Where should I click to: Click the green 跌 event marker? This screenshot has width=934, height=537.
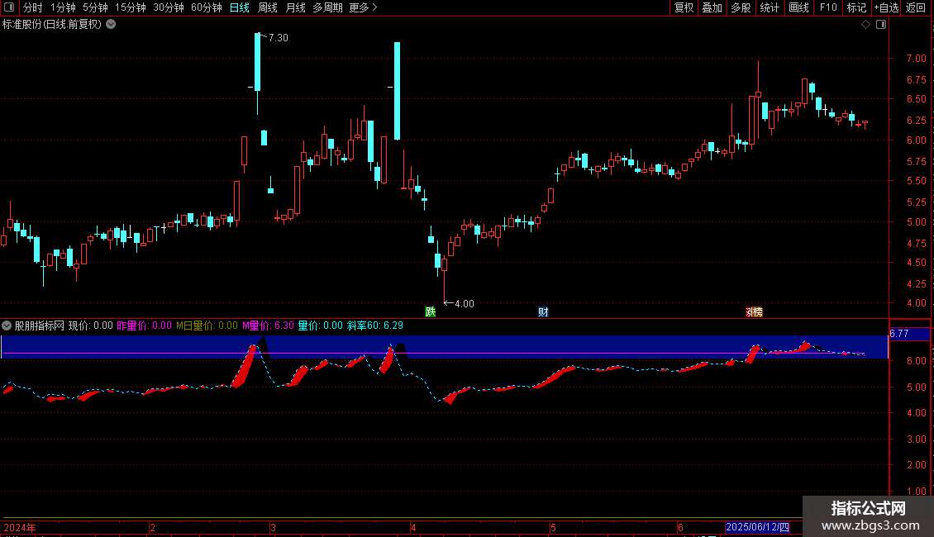(x=430, y=312)
